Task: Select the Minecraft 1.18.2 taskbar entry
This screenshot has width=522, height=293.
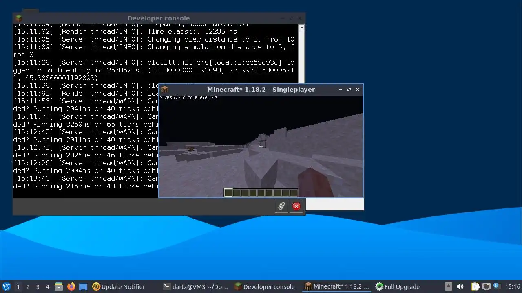Action: tap(337, 286)
